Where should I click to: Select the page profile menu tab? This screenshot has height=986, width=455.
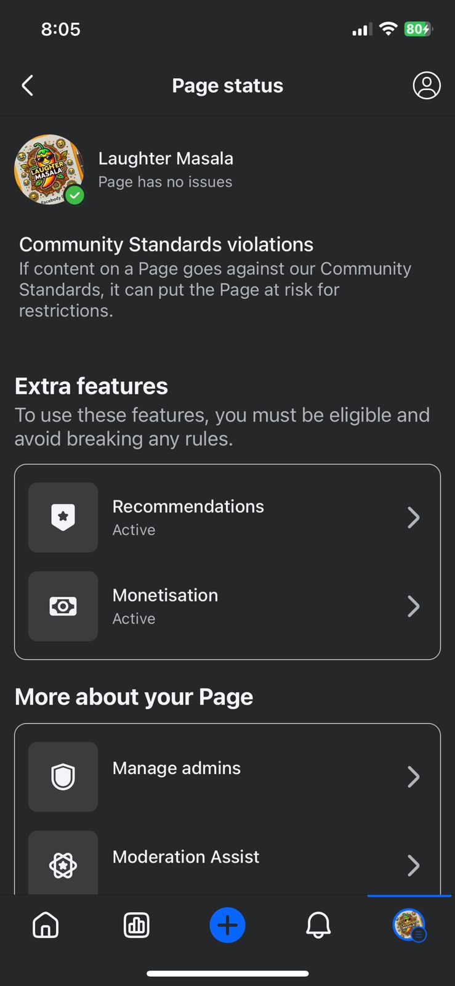tap(409, 925)
